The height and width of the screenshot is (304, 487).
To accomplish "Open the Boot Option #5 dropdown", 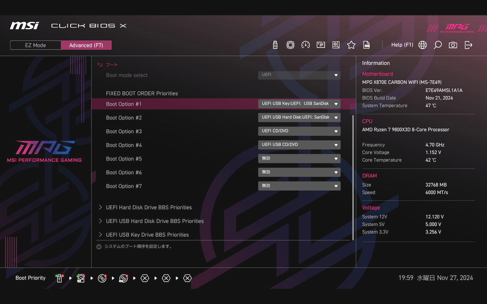I will coord(299,158).
